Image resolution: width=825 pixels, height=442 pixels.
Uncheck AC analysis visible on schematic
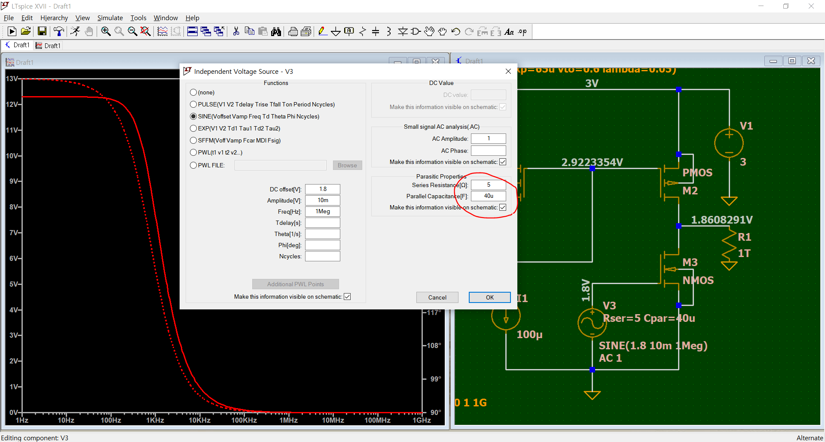click(x=503, y=162)
